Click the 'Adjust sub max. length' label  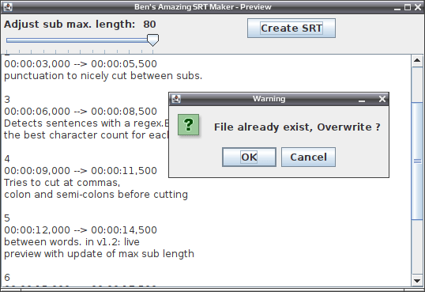(x=70, y=25)
